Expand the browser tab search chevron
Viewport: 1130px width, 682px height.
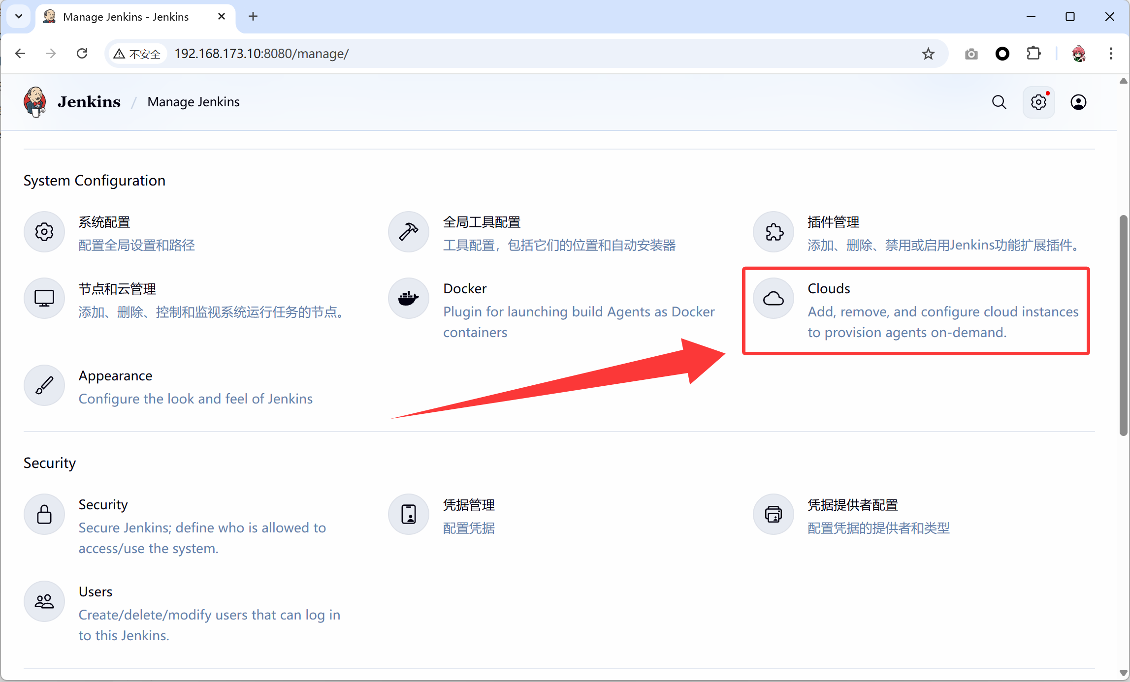19,16
